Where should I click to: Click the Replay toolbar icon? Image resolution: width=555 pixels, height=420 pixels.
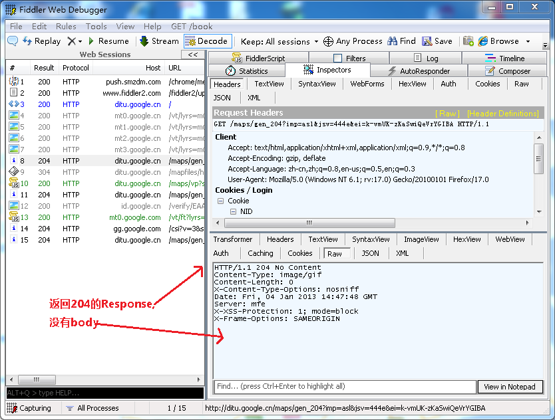point(28,41)
